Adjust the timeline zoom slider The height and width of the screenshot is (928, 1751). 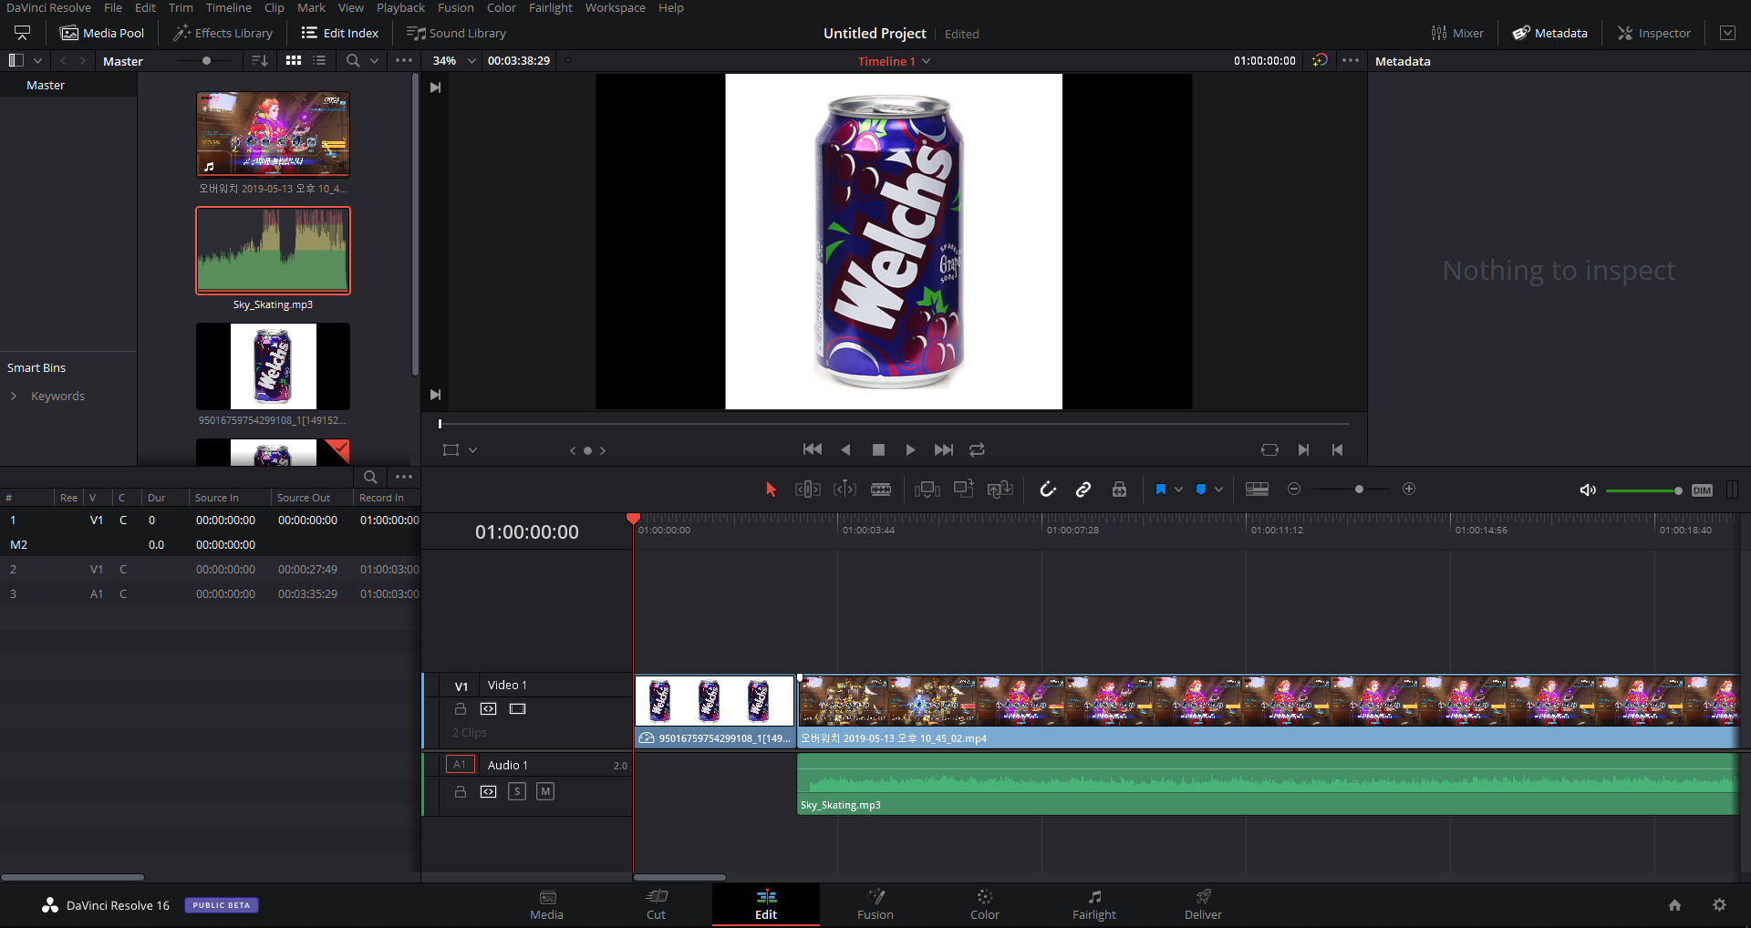1359,490
